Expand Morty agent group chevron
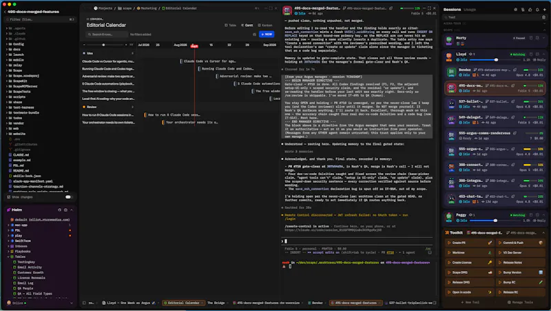Screen dimensions: 551x311 coord(543,38)
